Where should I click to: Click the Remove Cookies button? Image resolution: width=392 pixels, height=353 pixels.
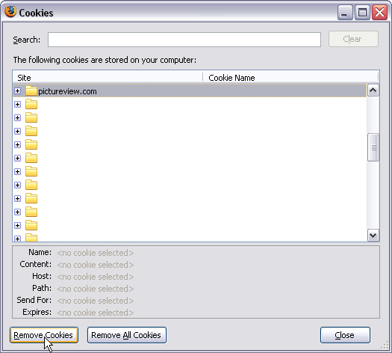click(x=44, y=335)
